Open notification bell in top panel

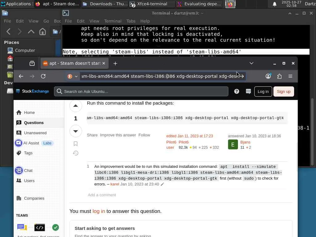pos(274,4)
